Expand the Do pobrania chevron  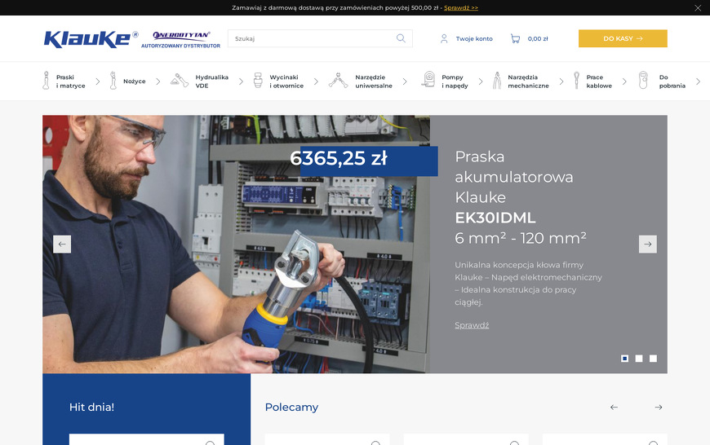tap(699, 82)
